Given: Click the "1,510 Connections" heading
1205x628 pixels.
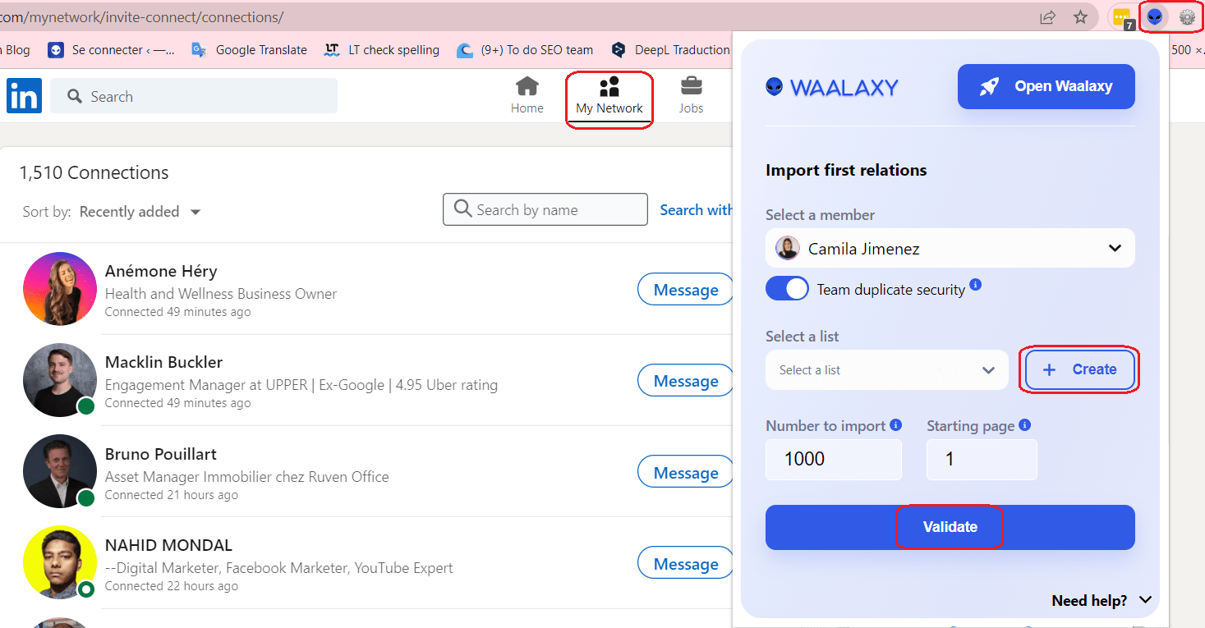Looking at the screenshot, I should 94,172.
